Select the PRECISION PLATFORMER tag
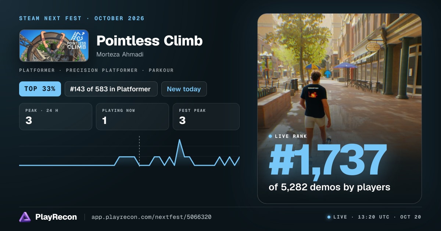The width and height of the screenshot is (441, 231). click(x=101, y=70)
